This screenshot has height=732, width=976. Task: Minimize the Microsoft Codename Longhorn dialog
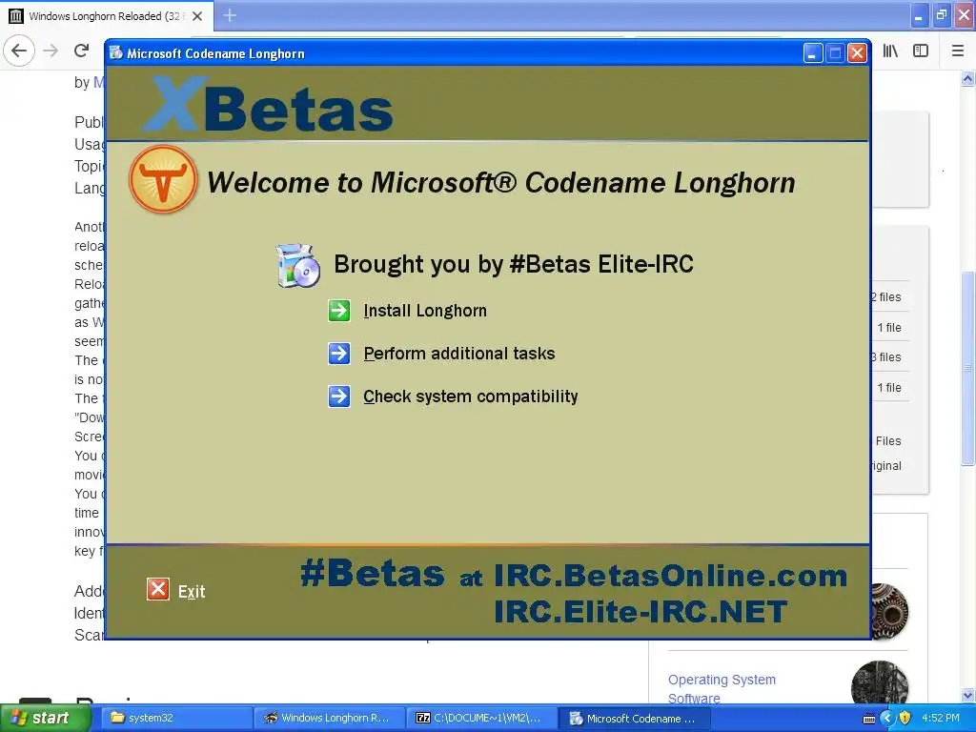[812, 53]
